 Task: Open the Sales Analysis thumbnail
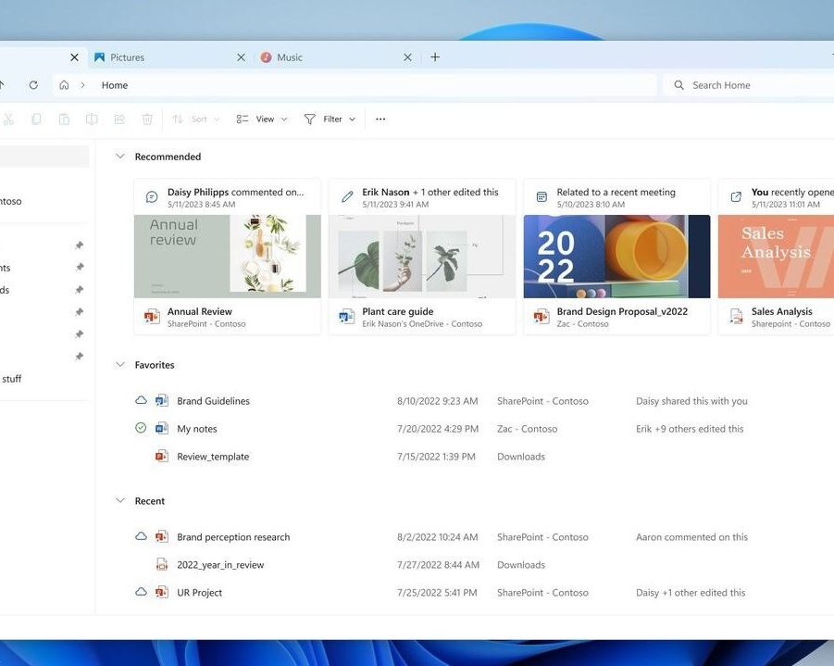(x=776, y=257)
